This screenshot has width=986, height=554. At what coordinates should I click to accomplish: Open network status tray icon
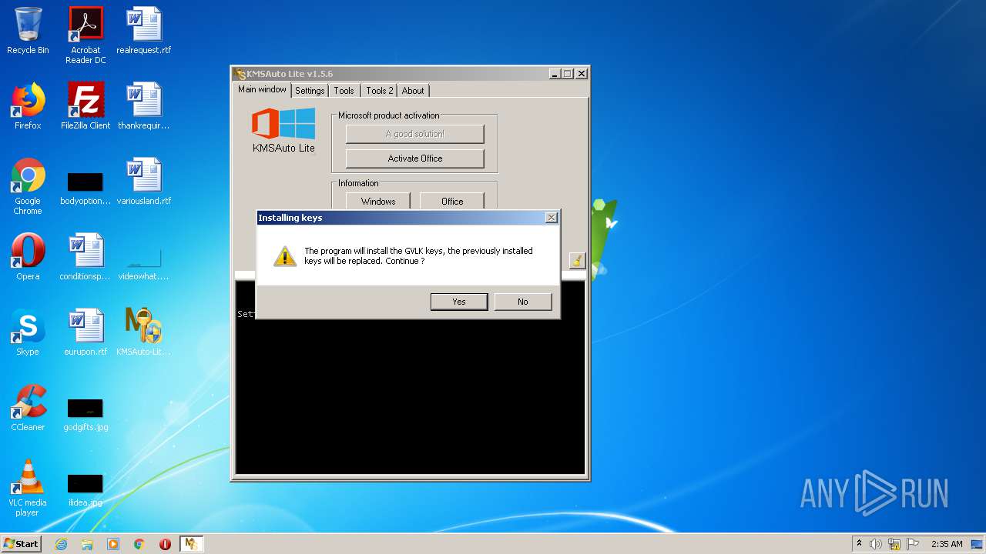point(894,544)
